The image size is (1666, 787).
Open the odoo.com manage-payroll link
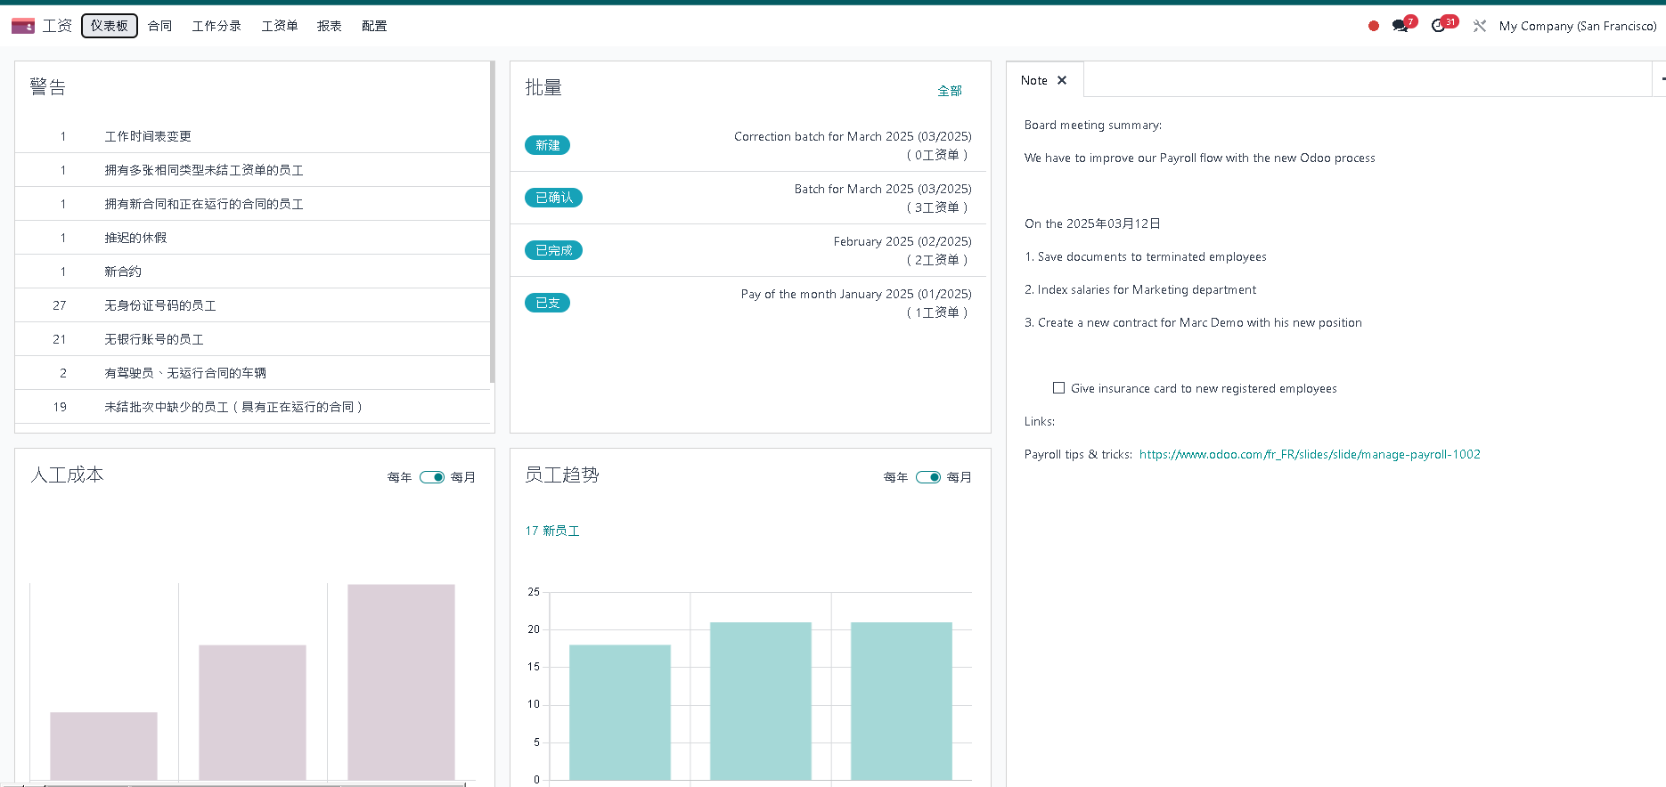1310,454
